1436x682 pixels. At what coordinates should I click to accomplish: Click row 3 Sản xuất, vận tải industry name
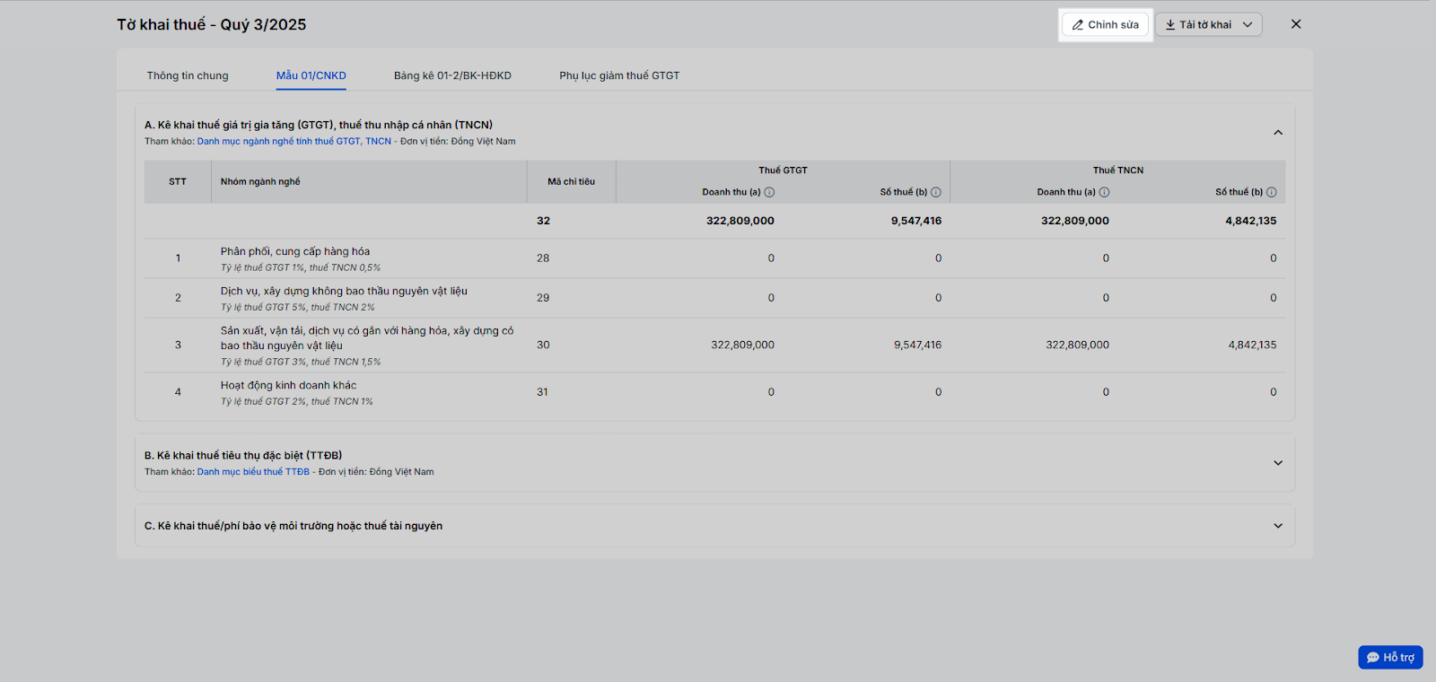(367, 338)
